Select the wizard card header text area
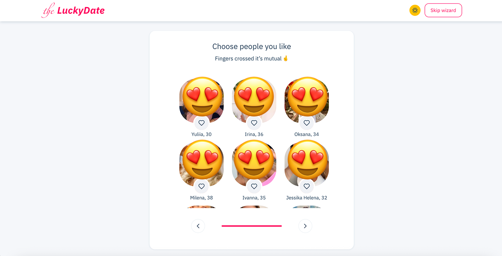502x256 pixels. [x=251, y=46]
